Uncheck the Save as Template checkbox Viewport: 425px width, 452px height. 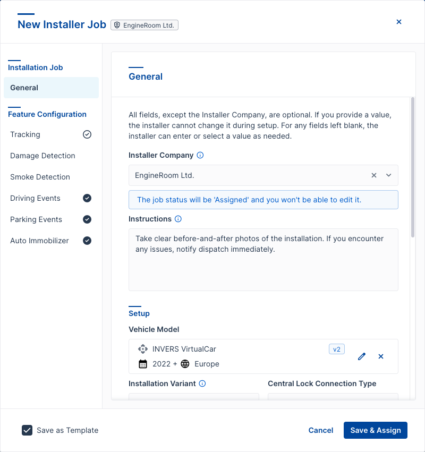click(x=27, y=430)
